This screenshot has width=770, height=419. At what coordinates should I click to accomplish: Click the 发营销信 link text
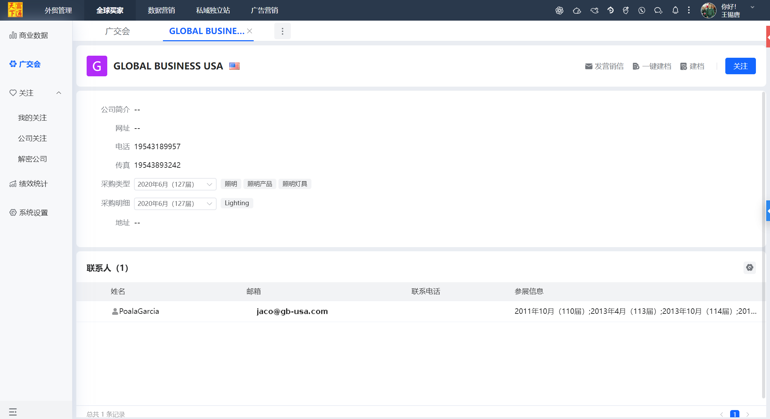[x=609, y=66]
